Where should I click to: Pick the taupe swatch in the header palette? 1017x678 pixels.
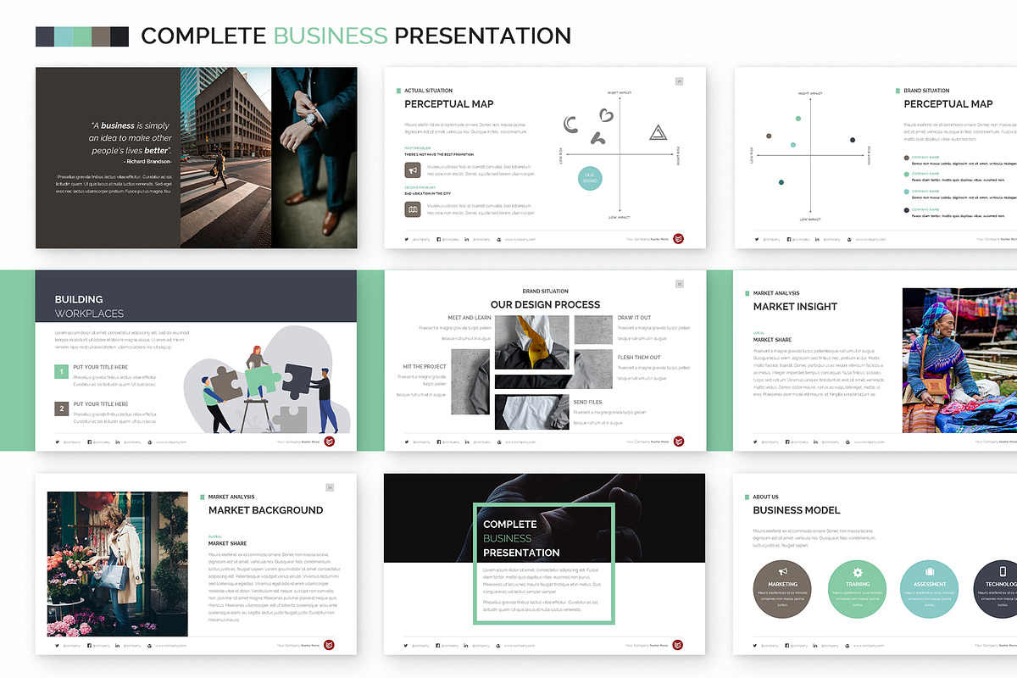(101, 36)
